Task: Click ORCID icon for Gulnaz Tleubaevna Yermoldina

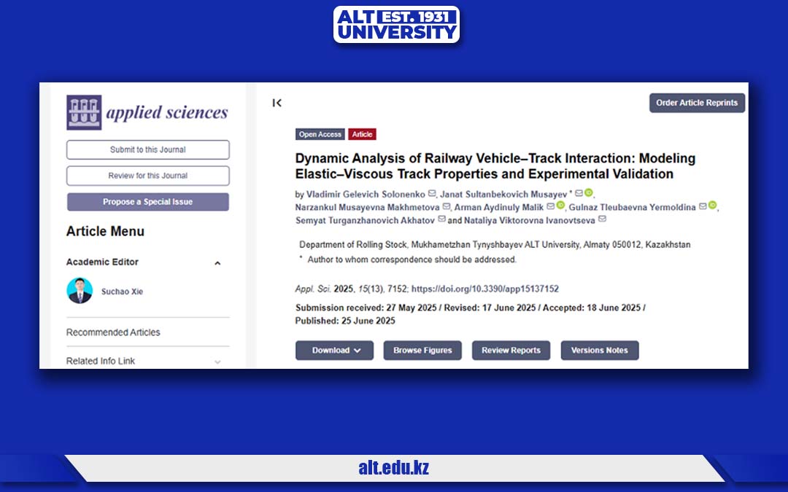Action: pos(712,206)
